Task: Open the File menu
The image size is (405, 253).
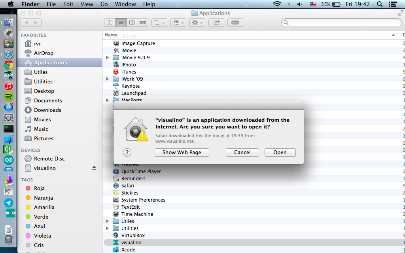Action: click(x=51, y=4)
